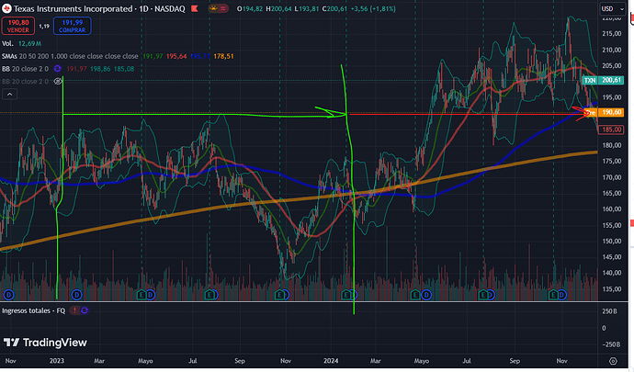This screenshot has height=372, width=634.
Task: Click the 215,00 level on price axis
Action: (612, 34)
